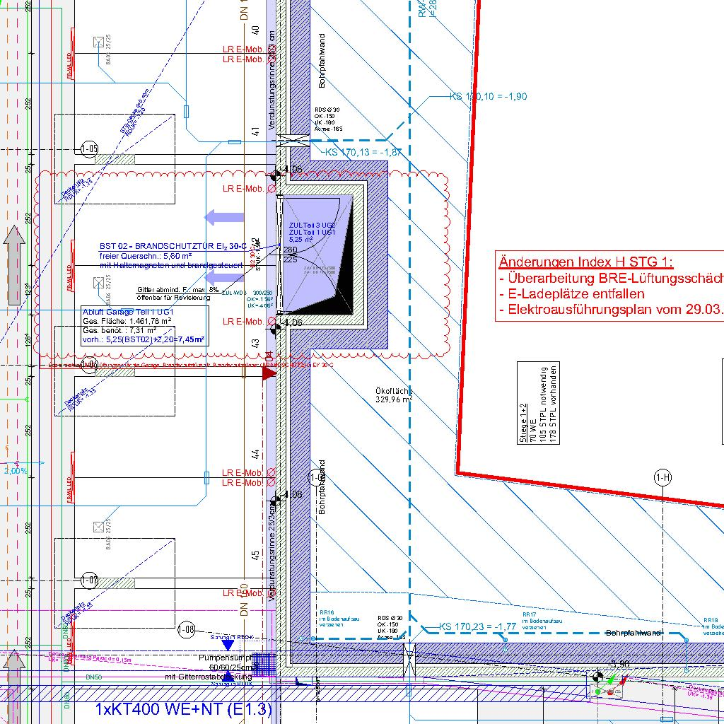This screenshot has width=724, height=724.
Task: Click the '1xKT400 WE+NT (E1.3)' label
Action: (183, 710)
